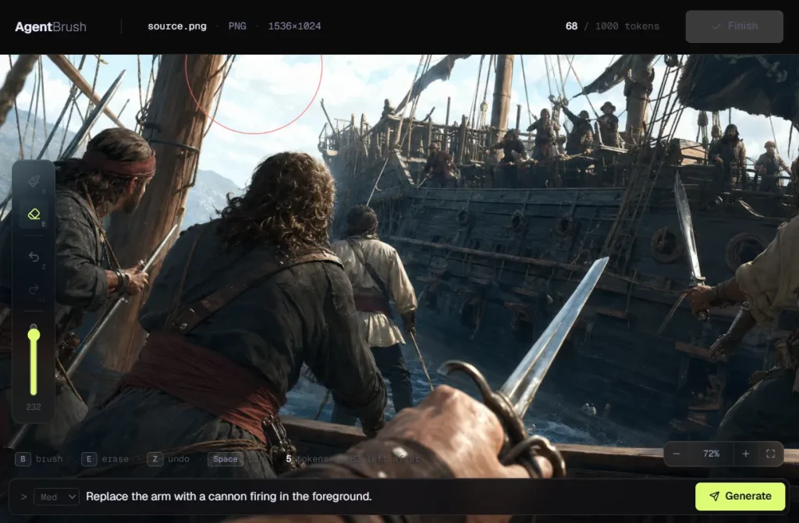Click the AgentBrush logo
The width and height of the screenshot is (799, 523).
click(x=51, y=27)
